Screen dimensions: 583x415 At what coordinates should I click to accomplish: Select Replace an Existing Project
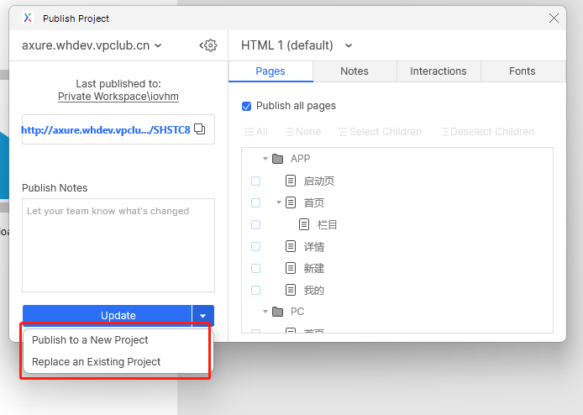(x=96, y=362)
